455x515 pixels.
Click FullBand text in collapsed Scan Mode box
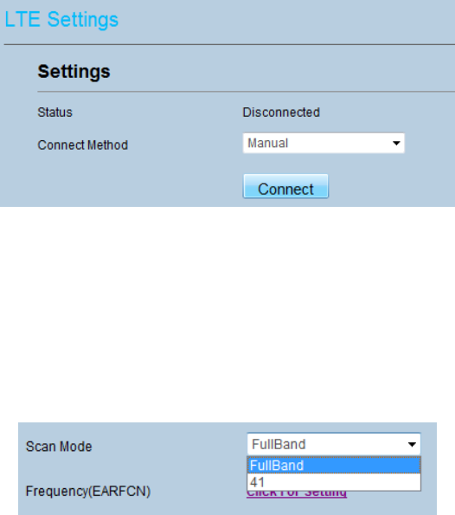click(x=279, y=444)
